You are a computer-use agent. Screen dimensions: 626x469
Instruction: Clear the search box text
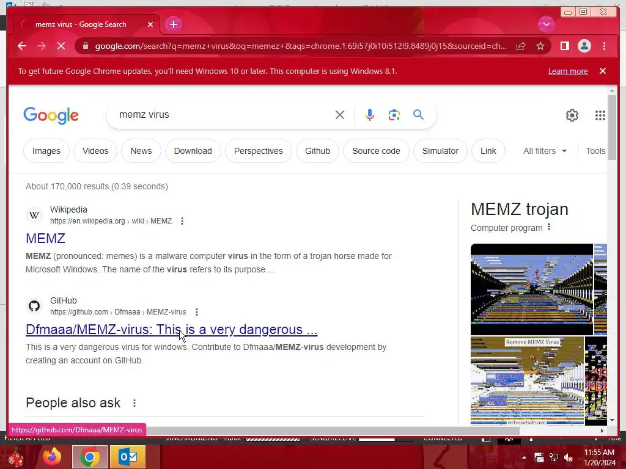point(340,115)
